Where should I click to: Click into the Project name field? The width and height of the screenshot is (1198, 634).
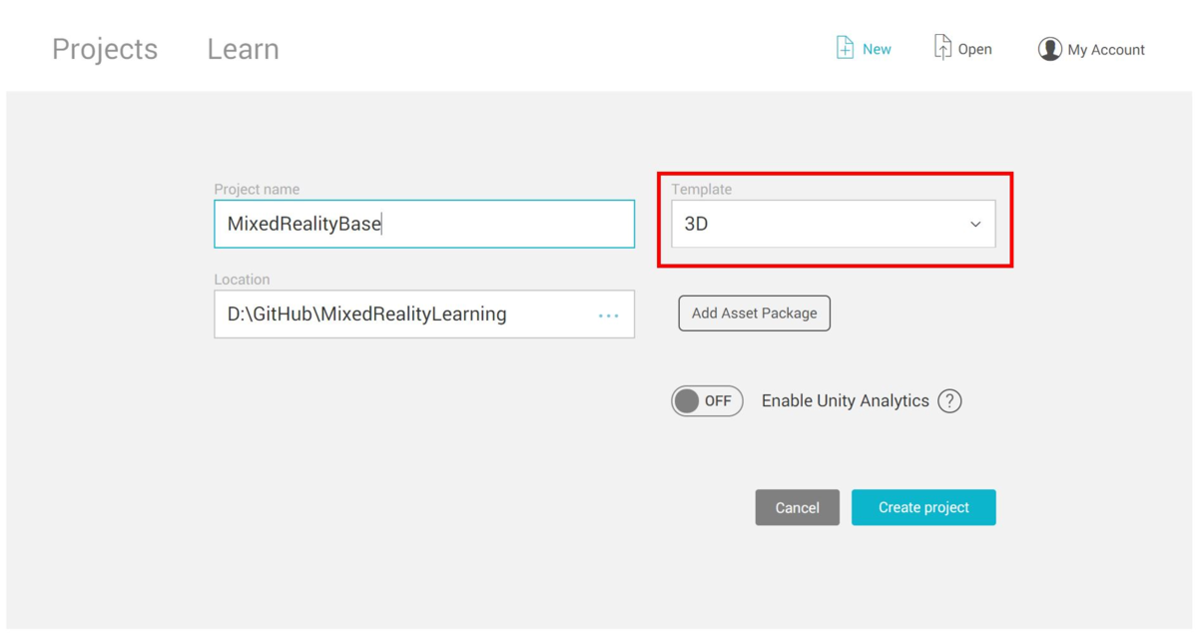pos(424,224)
